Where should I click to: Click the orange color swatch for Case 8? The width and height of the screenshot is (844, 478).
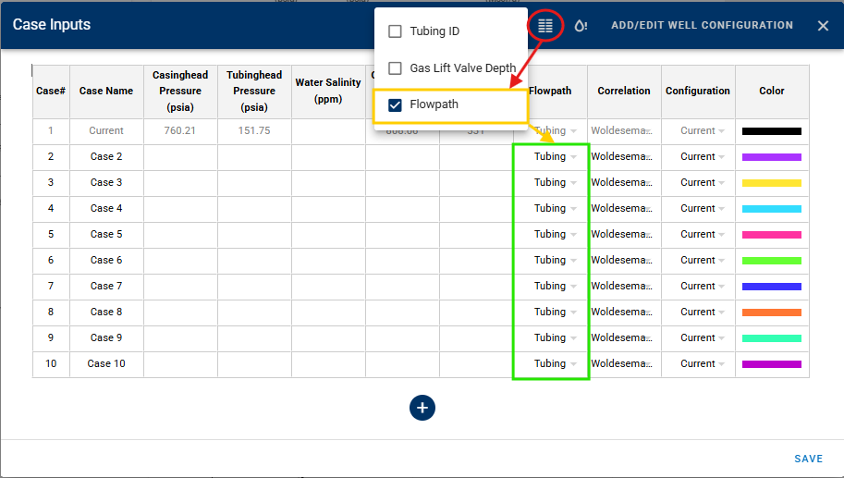[771, 313]
